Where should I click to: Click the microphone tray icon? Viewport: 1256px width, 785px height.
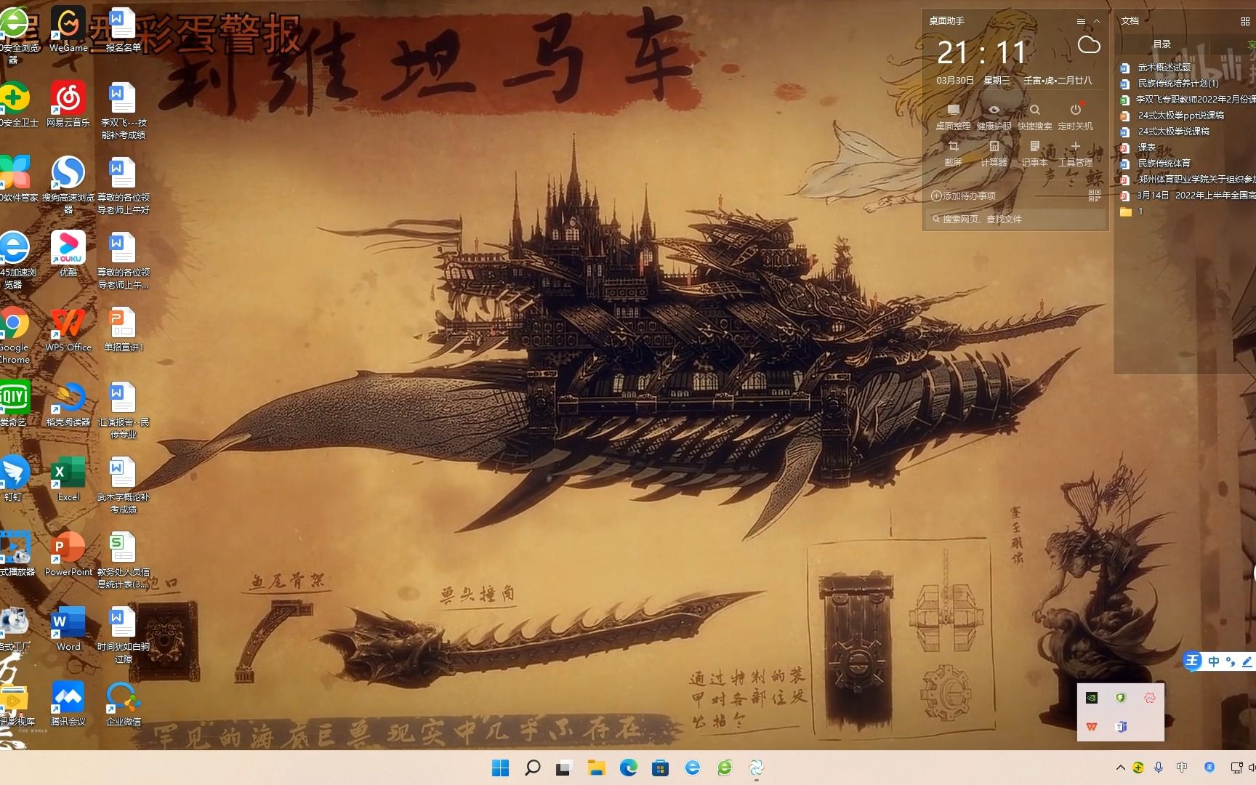click(x=1159, y=768)
